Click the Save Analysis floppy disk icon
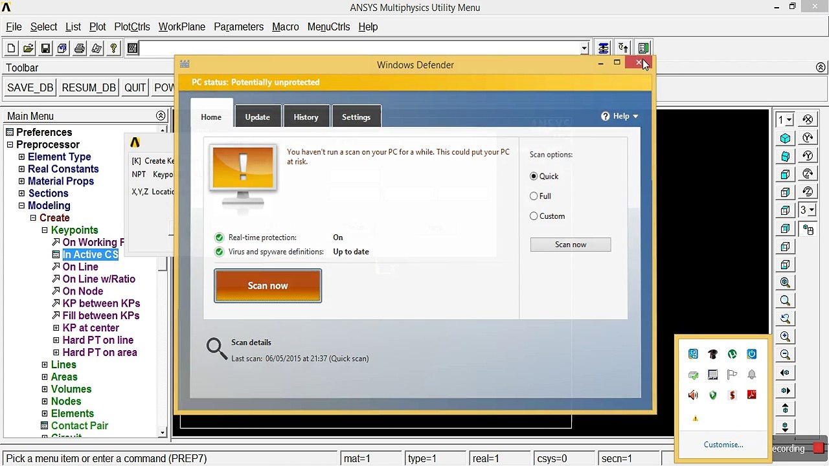This screenshot has height=466, width=829. click(x=45, y=49)
